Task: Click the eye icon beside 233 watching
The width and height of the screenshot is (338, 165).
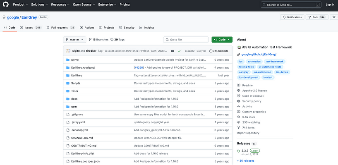Action: click(239, 122)
